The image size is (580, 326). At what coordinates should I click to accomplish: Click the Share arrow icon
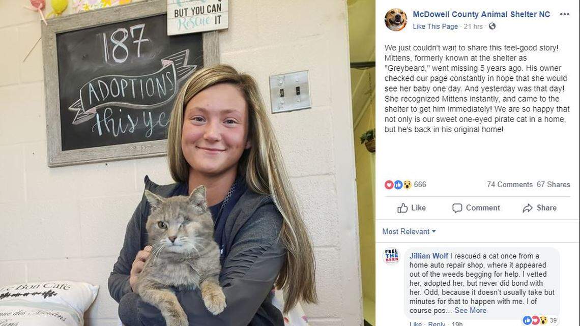tap(528, 208)
